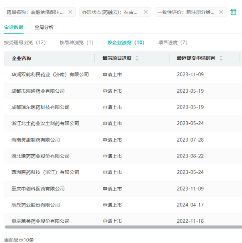The image size is (242, 243).
Task: Open 浙江北生药业汉生制药有限公司 entry
Action: tap(45, 123)
